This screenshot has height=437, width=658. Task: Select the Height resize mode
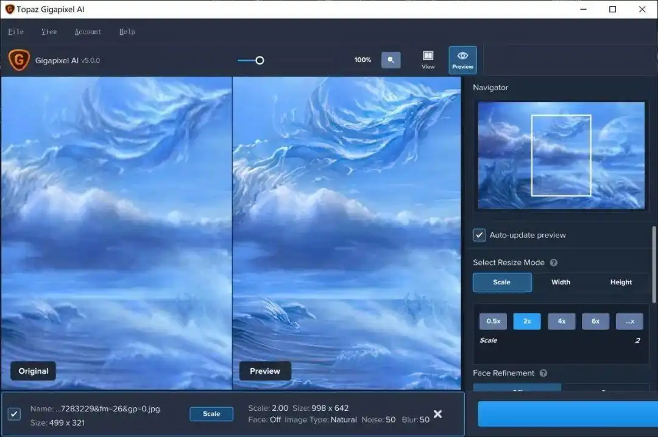(x=621, y=282)
